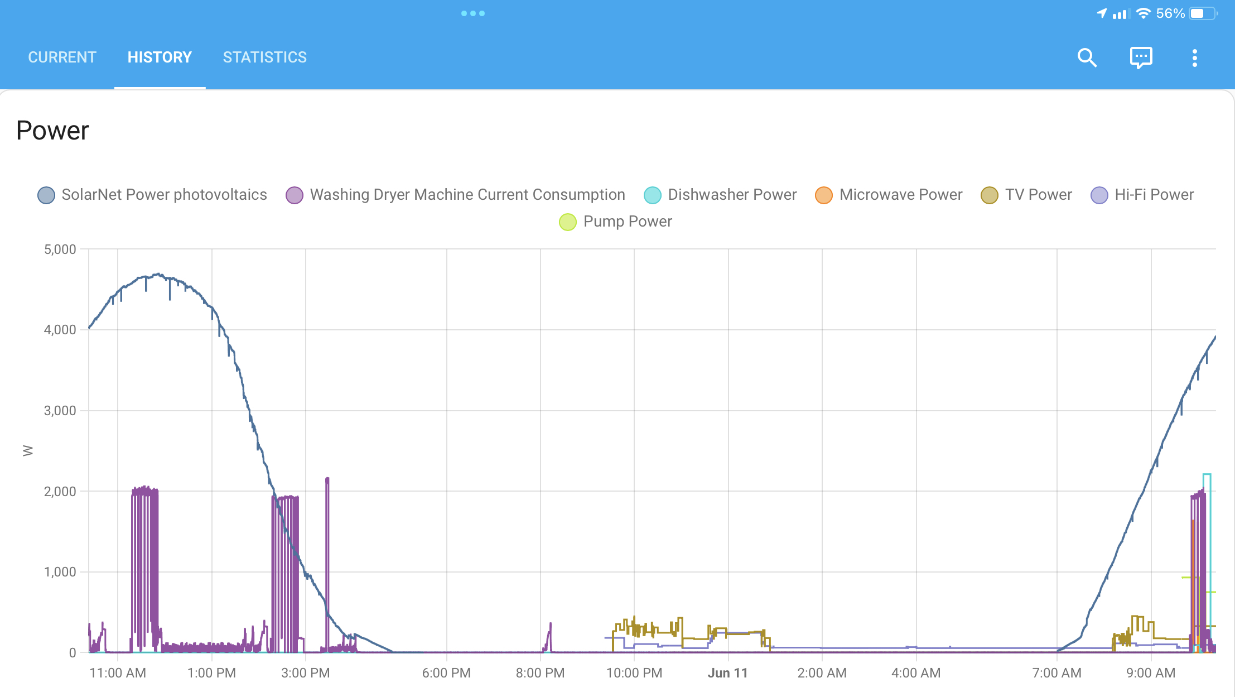The width and height of the screenshot is (1235, 697).
Task: Open the search icon
Action: pyautogui.click(x=1087, y=57)
